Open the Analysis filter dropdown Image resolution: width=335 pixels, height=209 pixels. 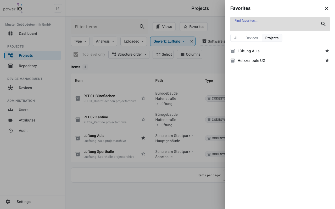click(x=105, y=41)
